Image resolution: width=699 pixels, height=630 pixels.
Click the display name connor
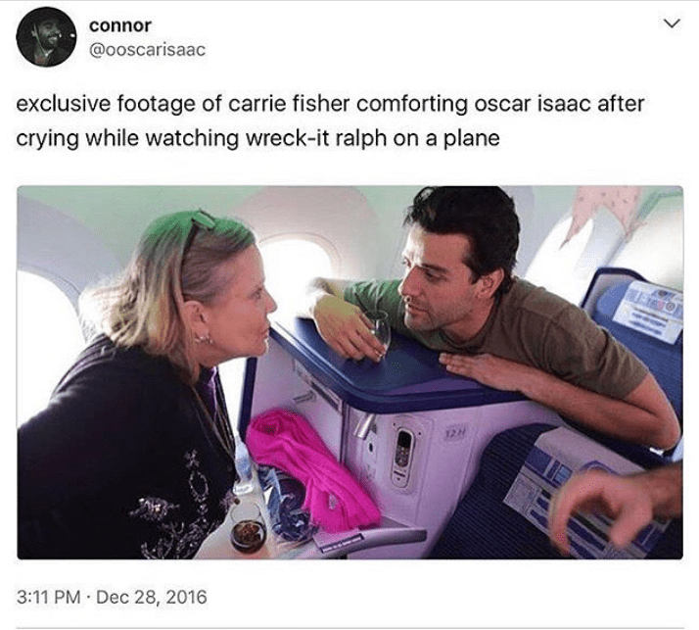click(119, 25)
